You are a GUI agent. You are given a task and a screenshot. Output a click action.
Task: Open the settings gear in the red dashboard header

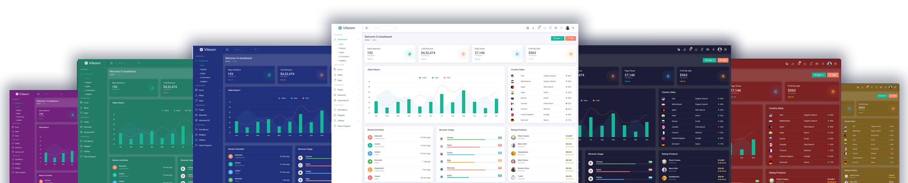[835, 63]
